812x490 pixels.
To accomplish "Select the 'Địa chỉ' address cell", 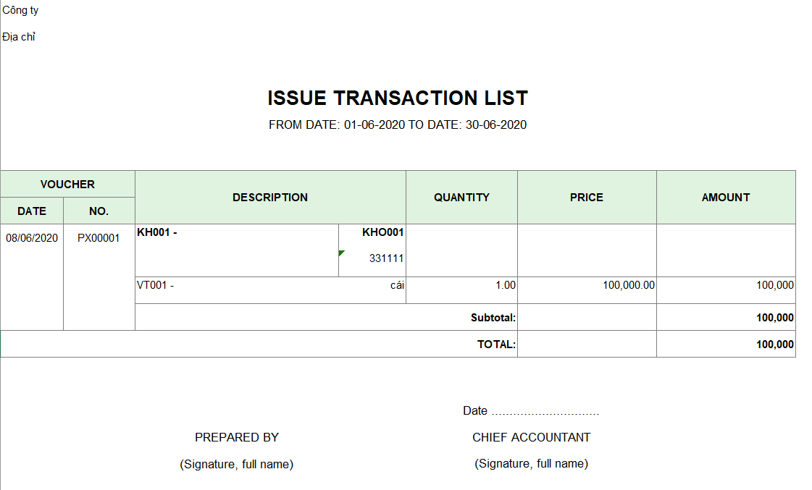I will pyautogui.click(x=19, y=37).
